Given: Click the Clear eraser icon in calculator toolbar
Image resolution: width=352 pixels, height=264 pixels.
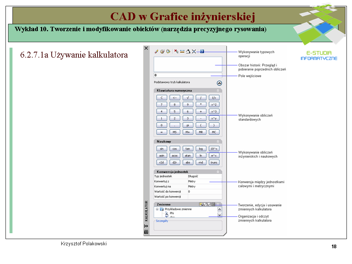Looking at the screenshot, I should (x=157, y=52).
